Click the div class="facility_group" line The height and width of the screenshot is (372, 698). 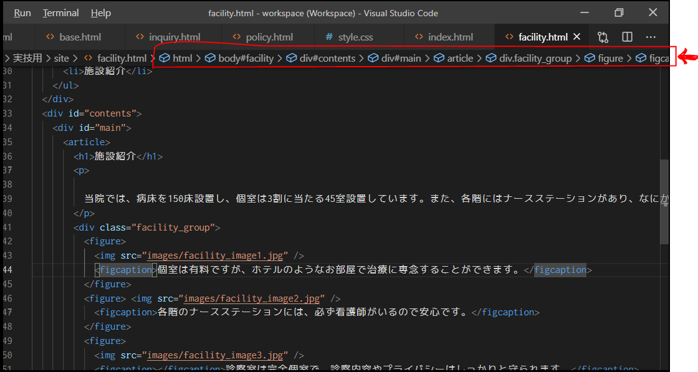147,227
